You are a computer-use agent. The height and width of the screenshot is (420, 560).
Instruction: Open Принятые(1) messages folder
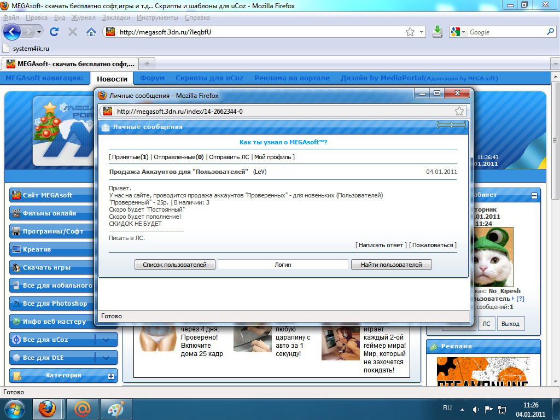pos(130,157)
